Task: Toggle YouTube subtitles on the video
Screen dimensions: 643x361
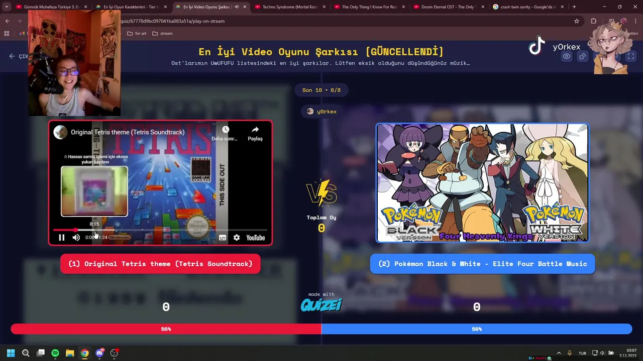Action: (223, 238)
